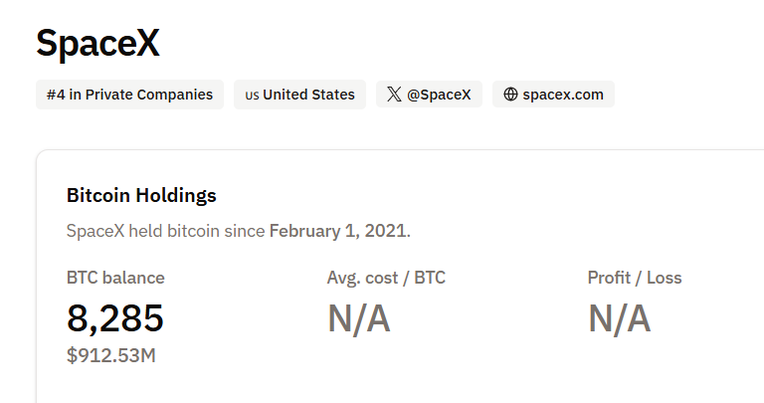This screenshot has height=403, width=764.
Task: Select the 8,285 balance figure
Action: [x=115, y=318]
